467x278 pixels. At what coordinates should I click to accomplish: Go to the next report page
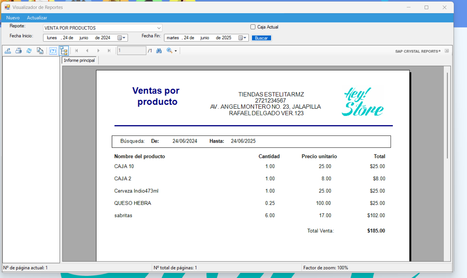click(98, 51)
